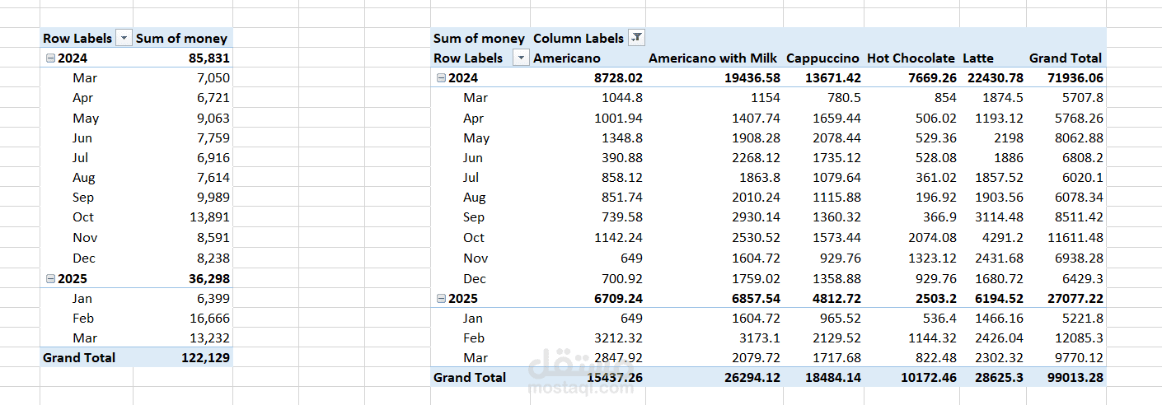Click the cell with value 2847.92

(x=619, y=357)
